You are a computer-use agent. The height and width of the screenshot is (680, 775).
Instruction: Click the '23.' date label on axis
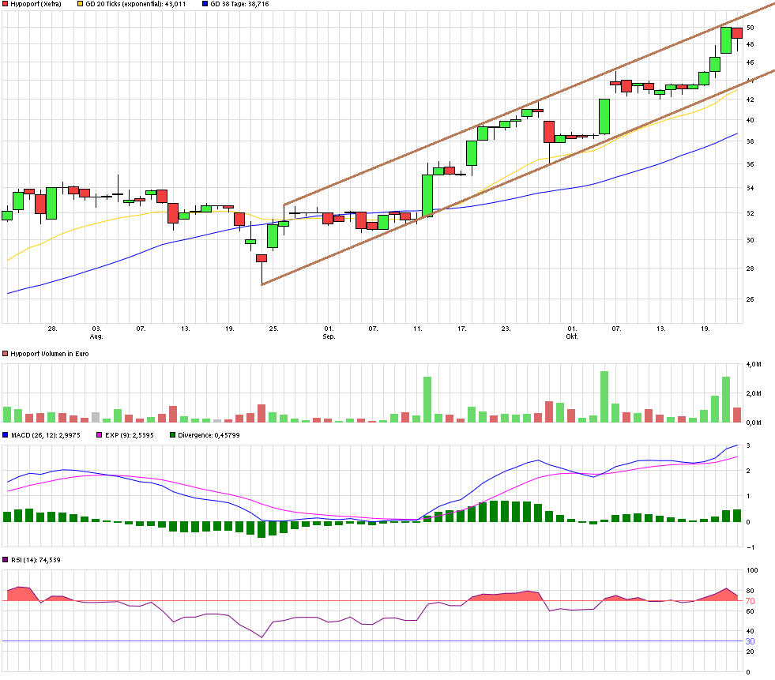(x=506, y=329)
